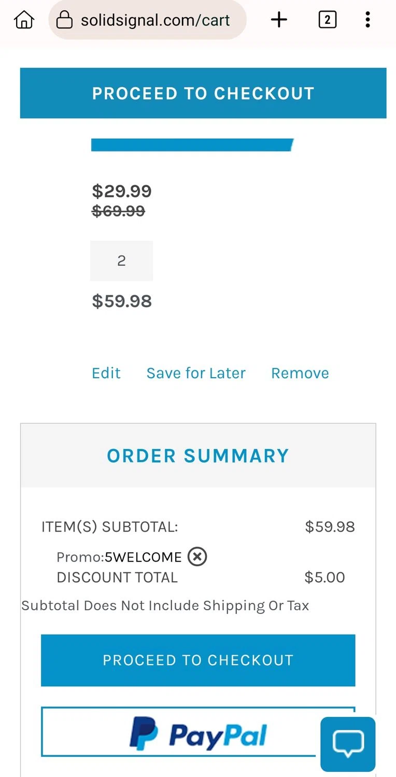The width and height of the screenshot is (396, 777).
Task: Click the blue product title bar
Action: [192, 145]
